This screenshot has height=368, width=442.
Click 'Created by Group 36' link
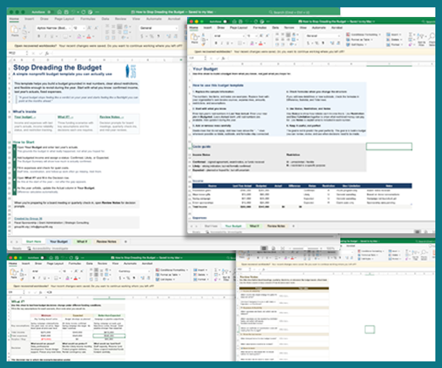coord(28,219)
